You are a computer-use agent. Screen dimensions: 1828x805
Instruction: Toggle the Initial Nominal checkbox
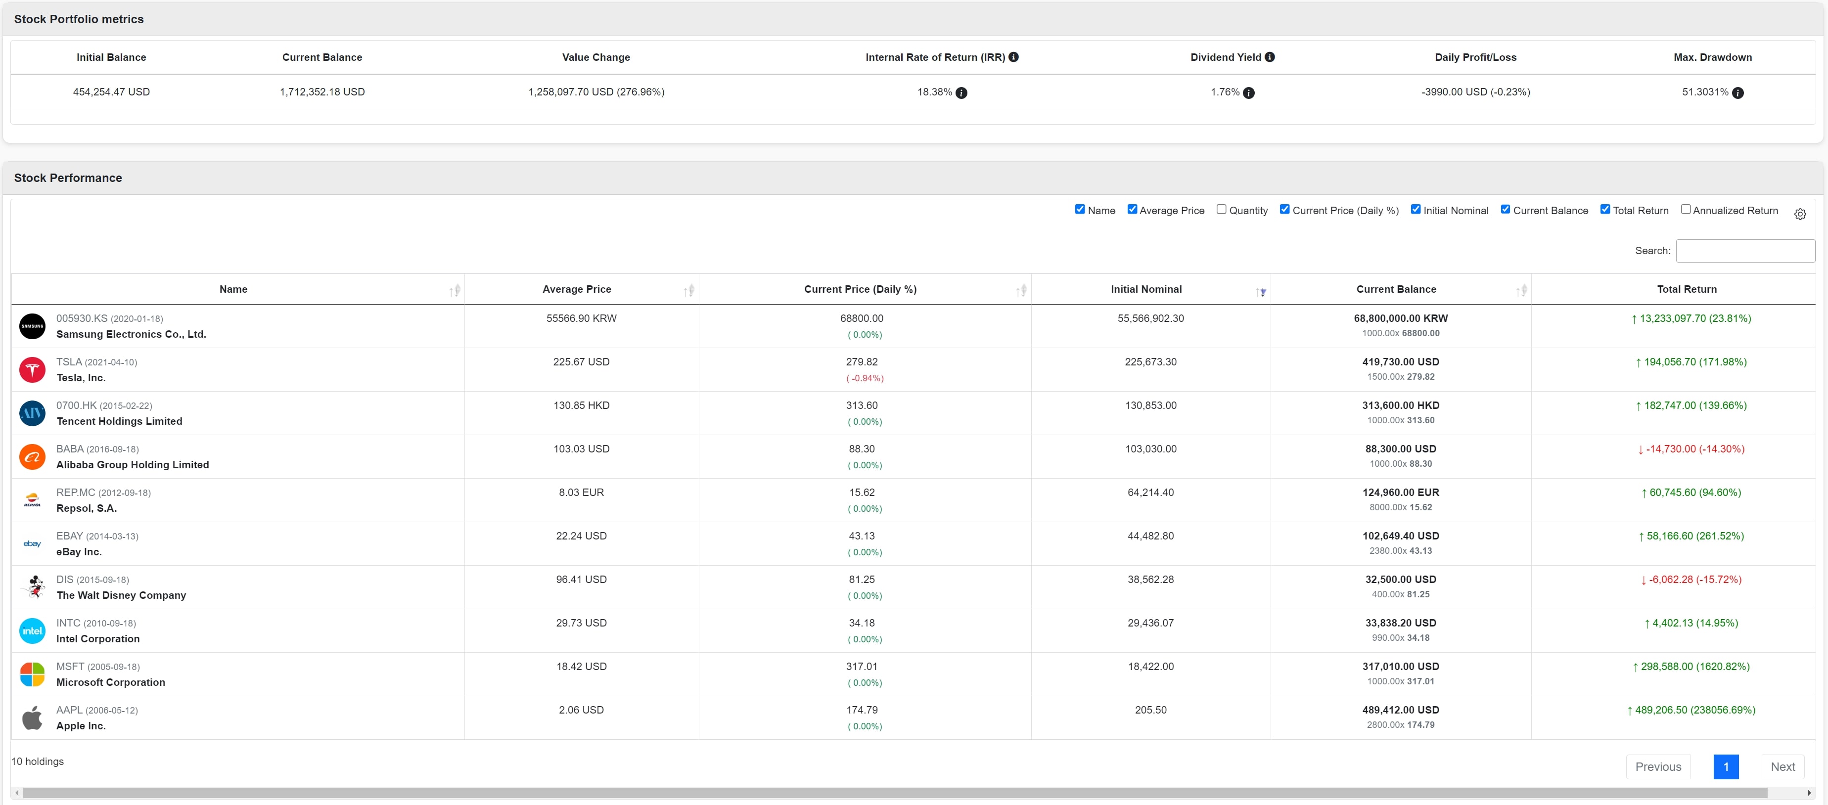point(1416,209)
